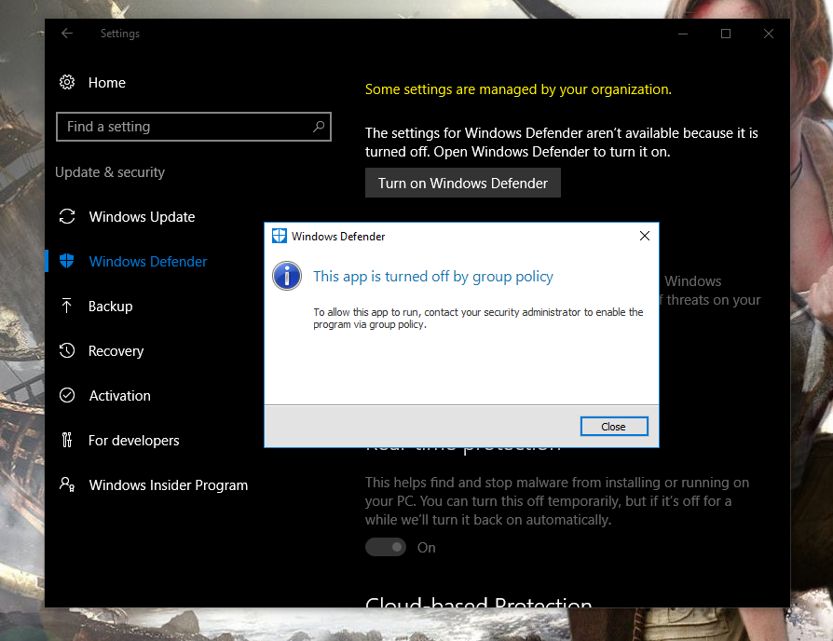Click the Recovery history icon
The image size is (833, 641).
click(67, 350)
